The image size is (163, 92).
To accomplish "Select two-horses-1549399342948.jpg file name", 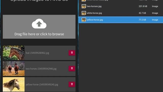I will click(x=41, y=69).
